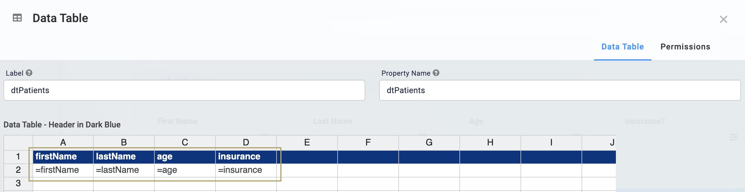Viewport: 745px width, 192px height.
Task: Select the lastName header cell
Action: (x=124, y=157)
